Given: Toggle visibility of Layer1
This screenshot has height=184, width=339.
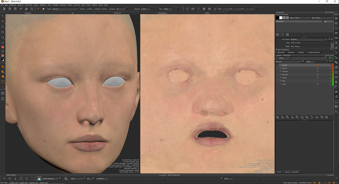Looking at the screenshot, I should pos(280,68).
